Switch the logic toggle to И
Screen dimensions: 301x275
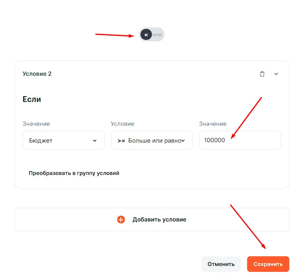(x=146, y=35)
